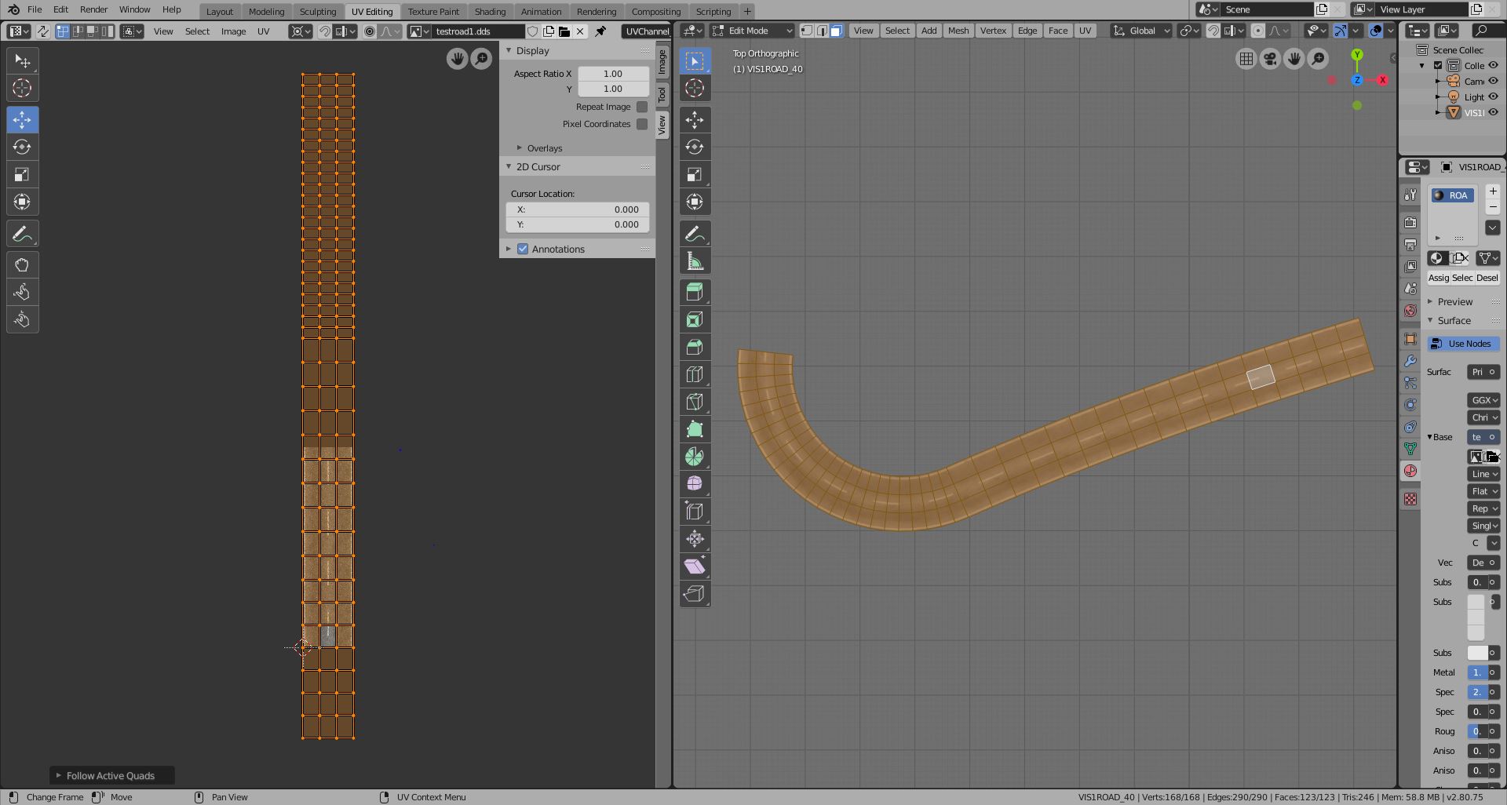Adjust the Roughness value slider
Screen dimensions: 1507x805
click(x=1477, y=731)
